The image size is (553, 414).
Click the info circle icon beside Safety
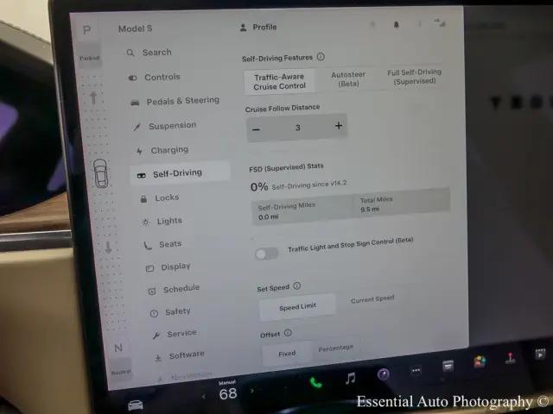pos(154,313)
